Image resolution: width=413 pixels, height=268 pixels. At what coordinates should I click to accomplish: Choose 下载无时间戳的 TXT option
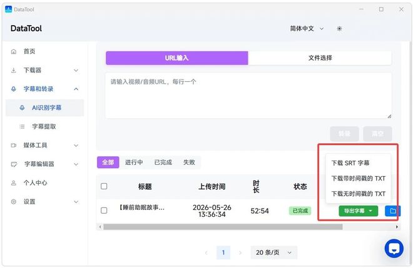click(358, 194)
